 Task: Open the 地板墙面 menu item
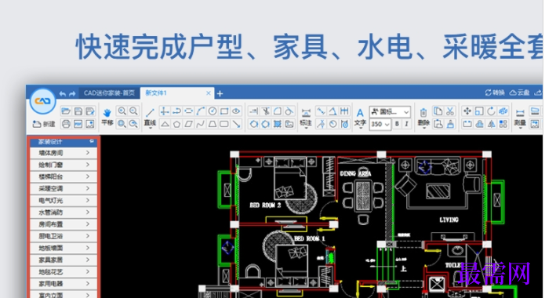coord(64,248)
